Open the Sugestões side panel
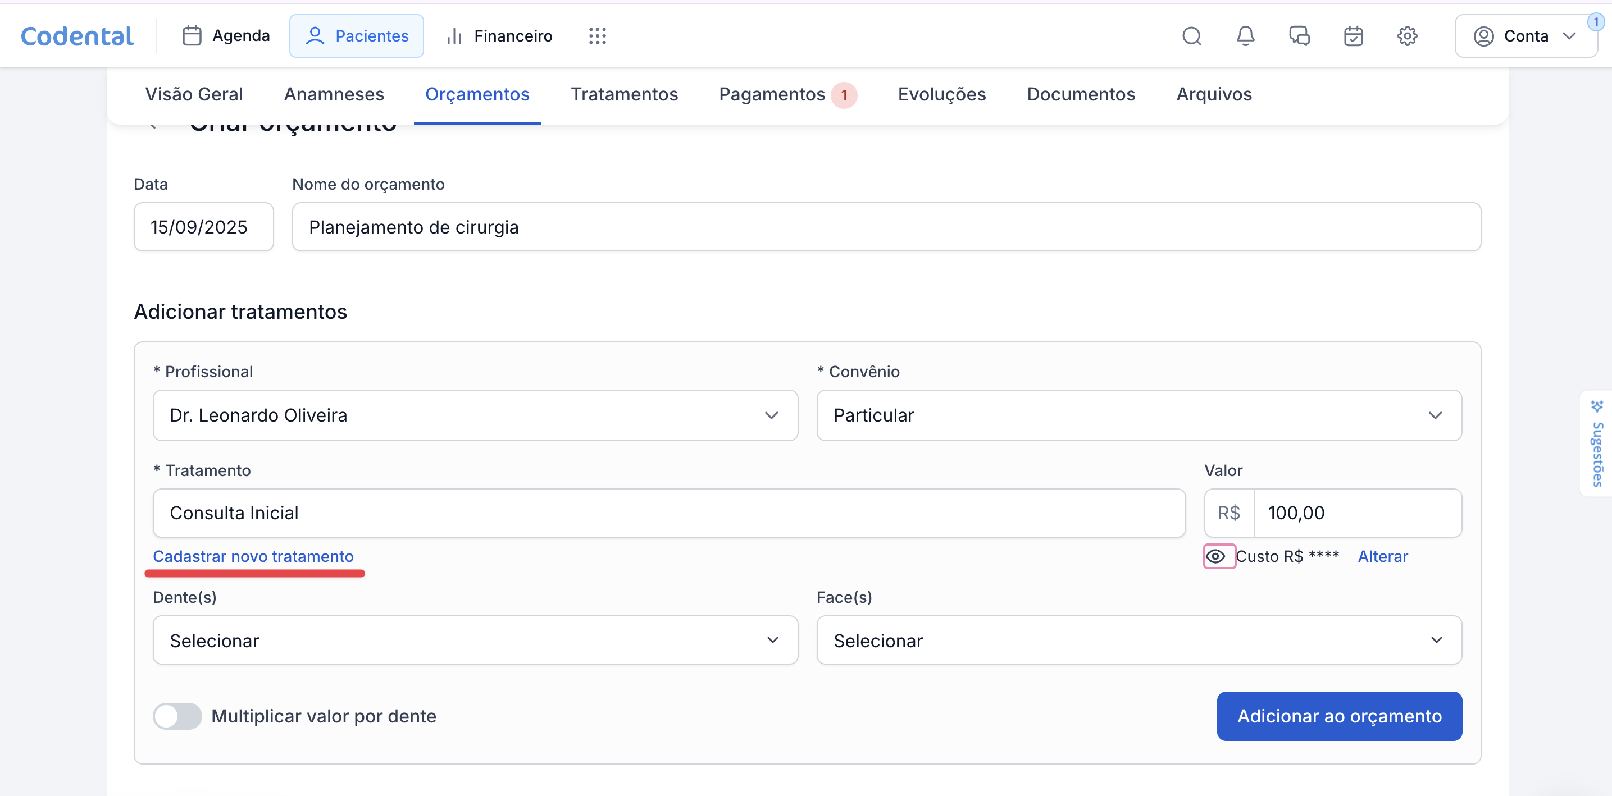The height and width of the screenshot is (796, 1612). point(1596,444)
